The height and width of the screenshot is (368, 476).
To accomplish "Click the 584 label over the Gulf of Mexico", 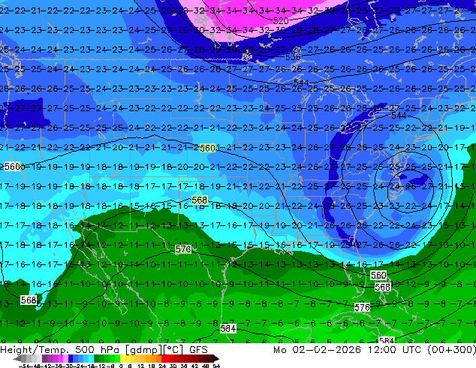I will [228, 328].
